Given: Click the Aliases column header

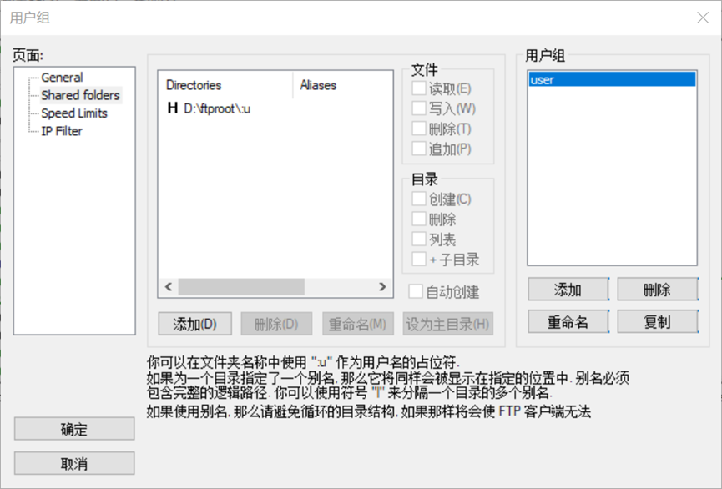Looking at the screenshot, I should coord(318,85).
